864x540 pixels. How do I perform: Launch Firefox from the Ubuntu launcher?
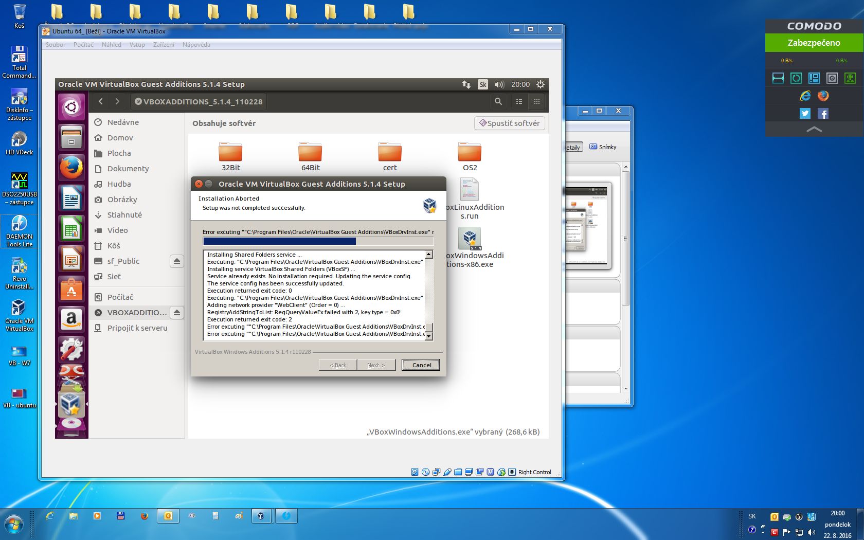71,168
